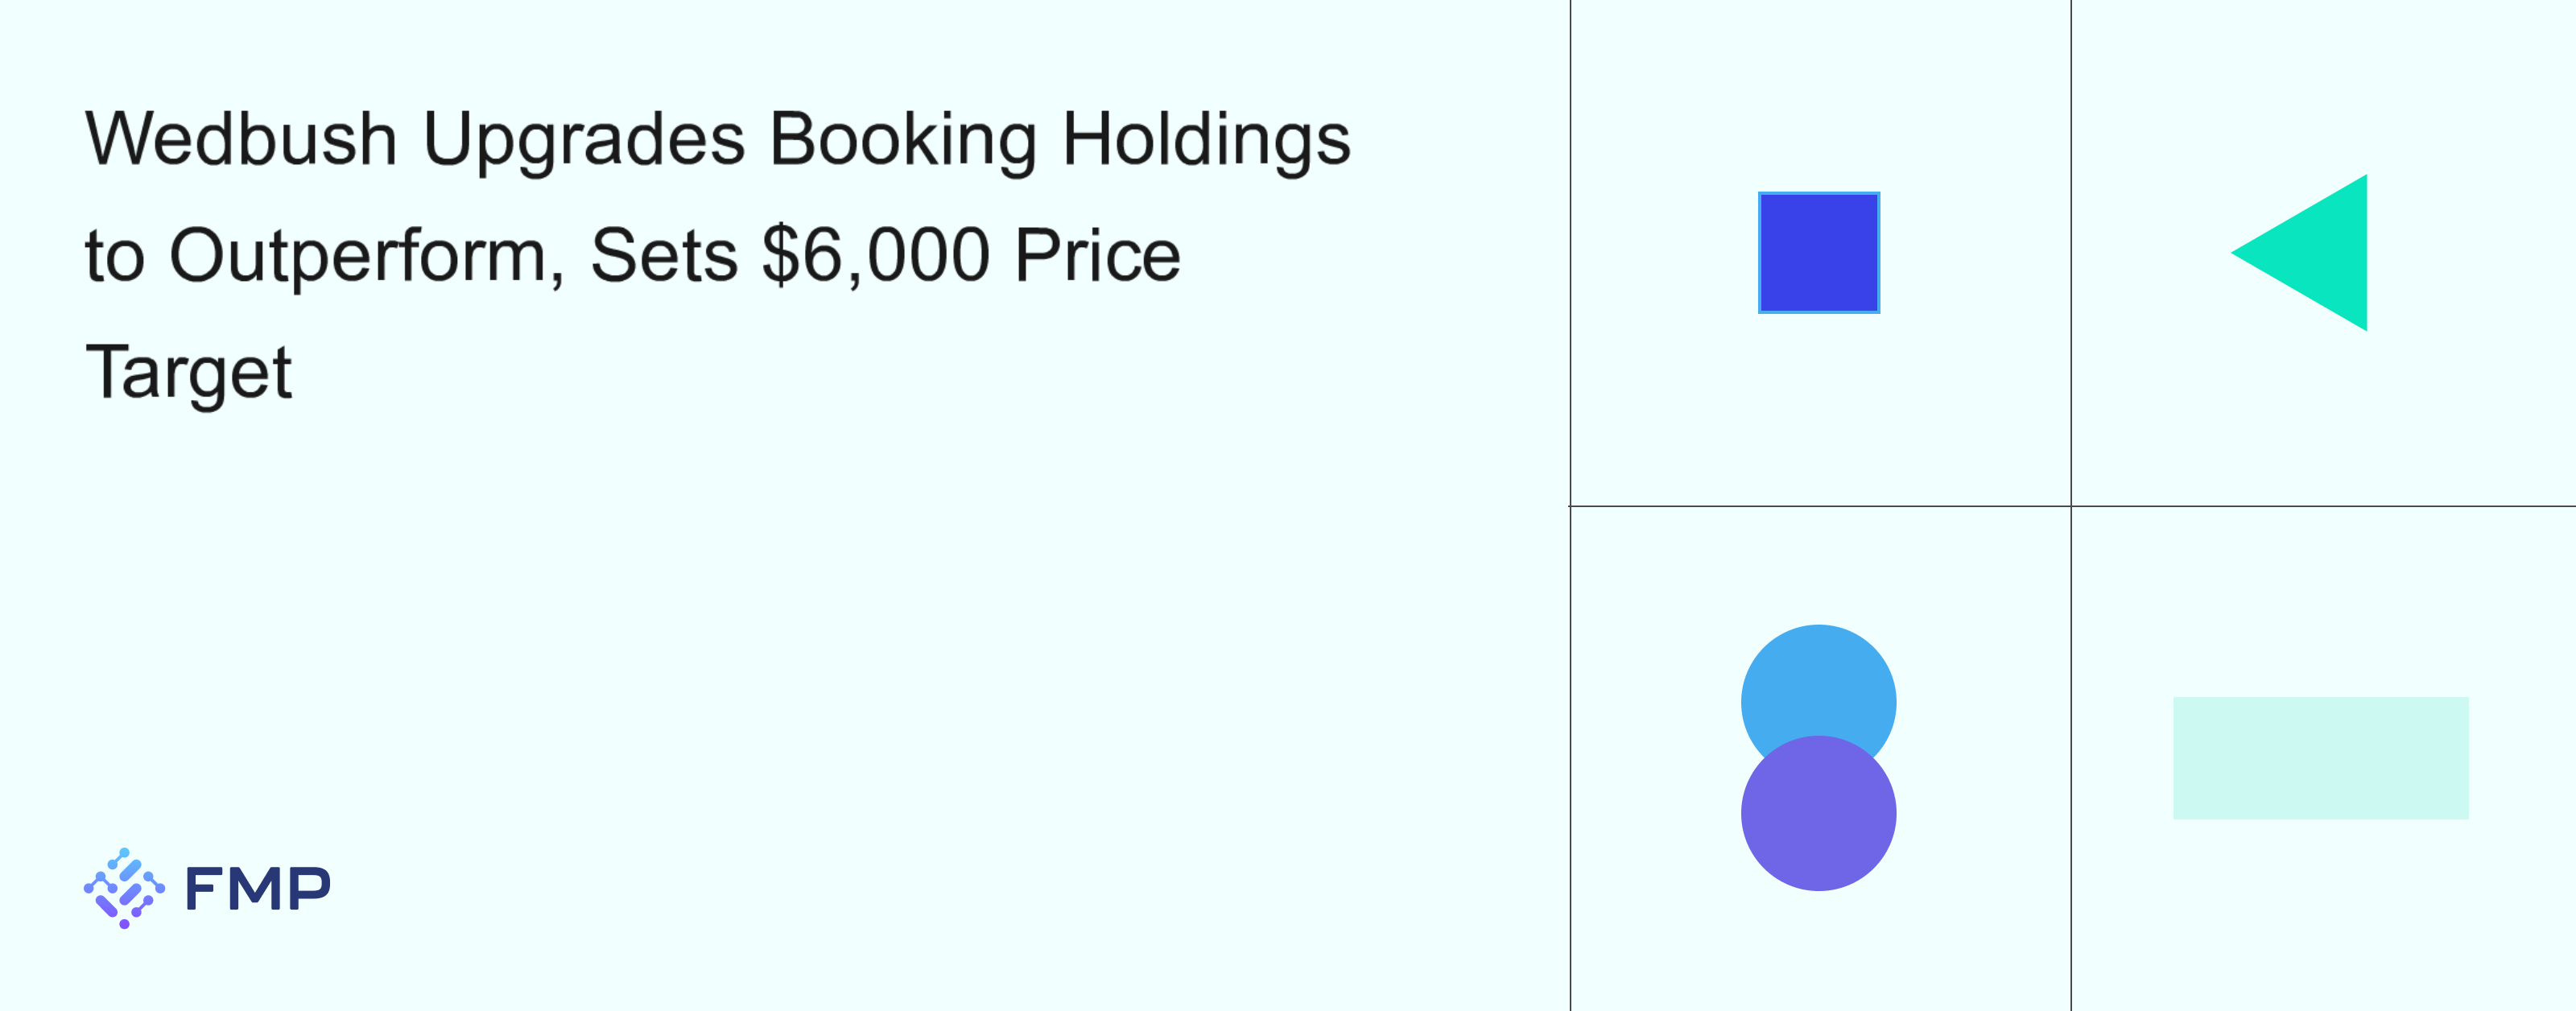Click the word Price in headline
Viewport: 2576px width, 1011px height.
pos(1097,256)
